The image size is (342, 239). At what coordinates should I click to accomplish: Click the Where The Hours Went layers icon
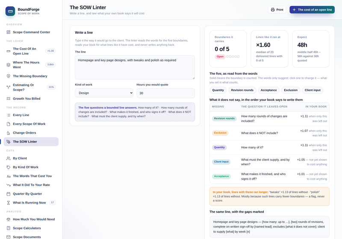(x=8, y=64)
